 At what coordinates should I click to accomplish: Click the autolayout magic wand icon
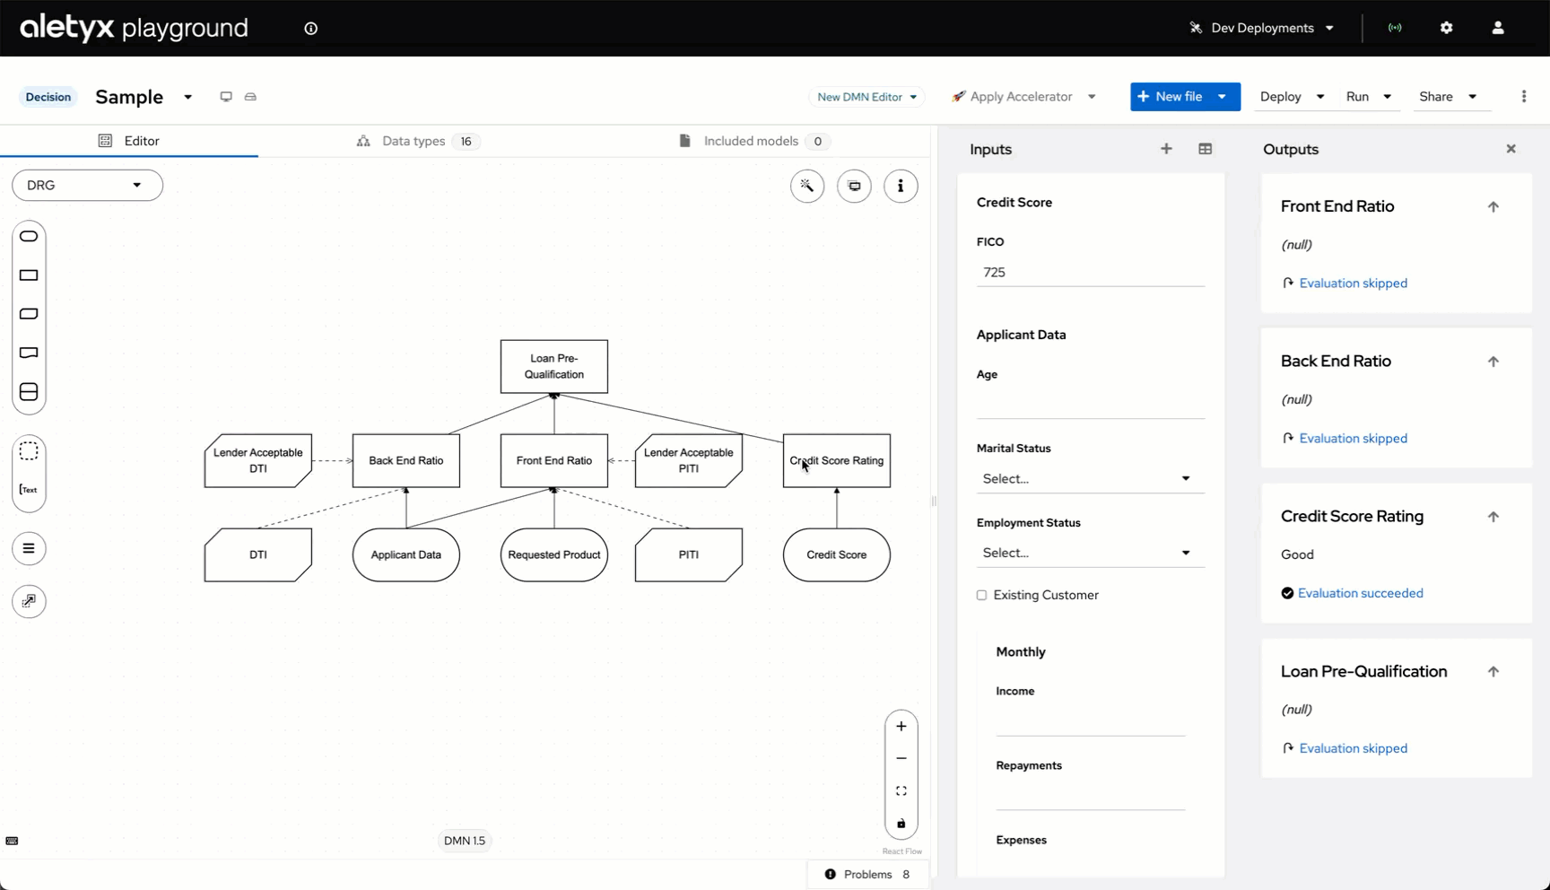[807, 186]
